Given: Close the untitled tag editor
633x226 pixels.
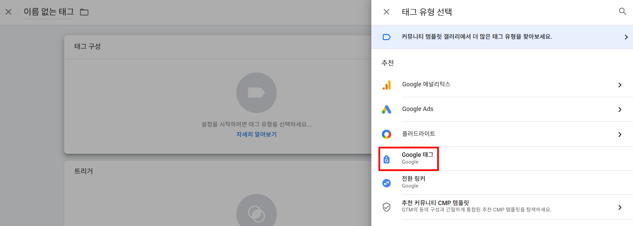Looking at the screenshot, I should click(x=8, y=12).
